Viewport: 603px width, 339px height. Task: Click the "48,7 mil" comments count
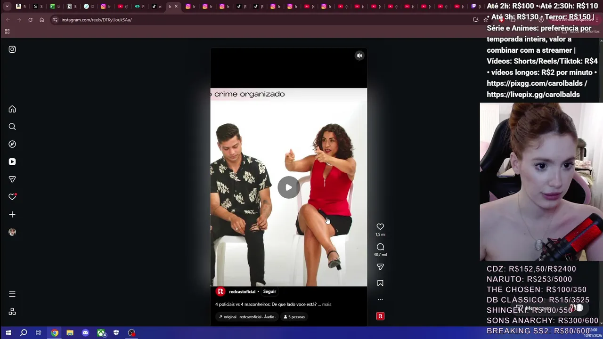(x=380, y=255)
